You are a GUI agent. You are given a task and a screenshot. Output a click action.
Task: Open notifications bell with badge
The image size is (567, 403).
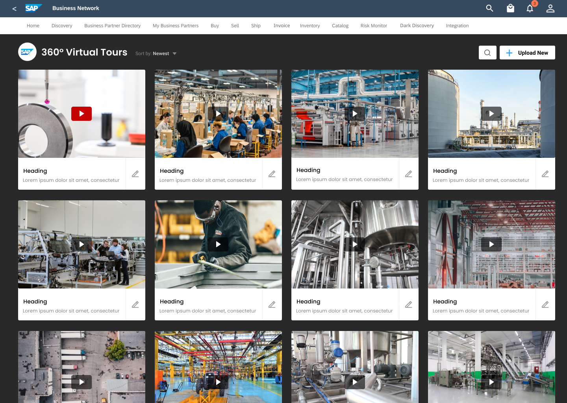click(x=530, y=8)
